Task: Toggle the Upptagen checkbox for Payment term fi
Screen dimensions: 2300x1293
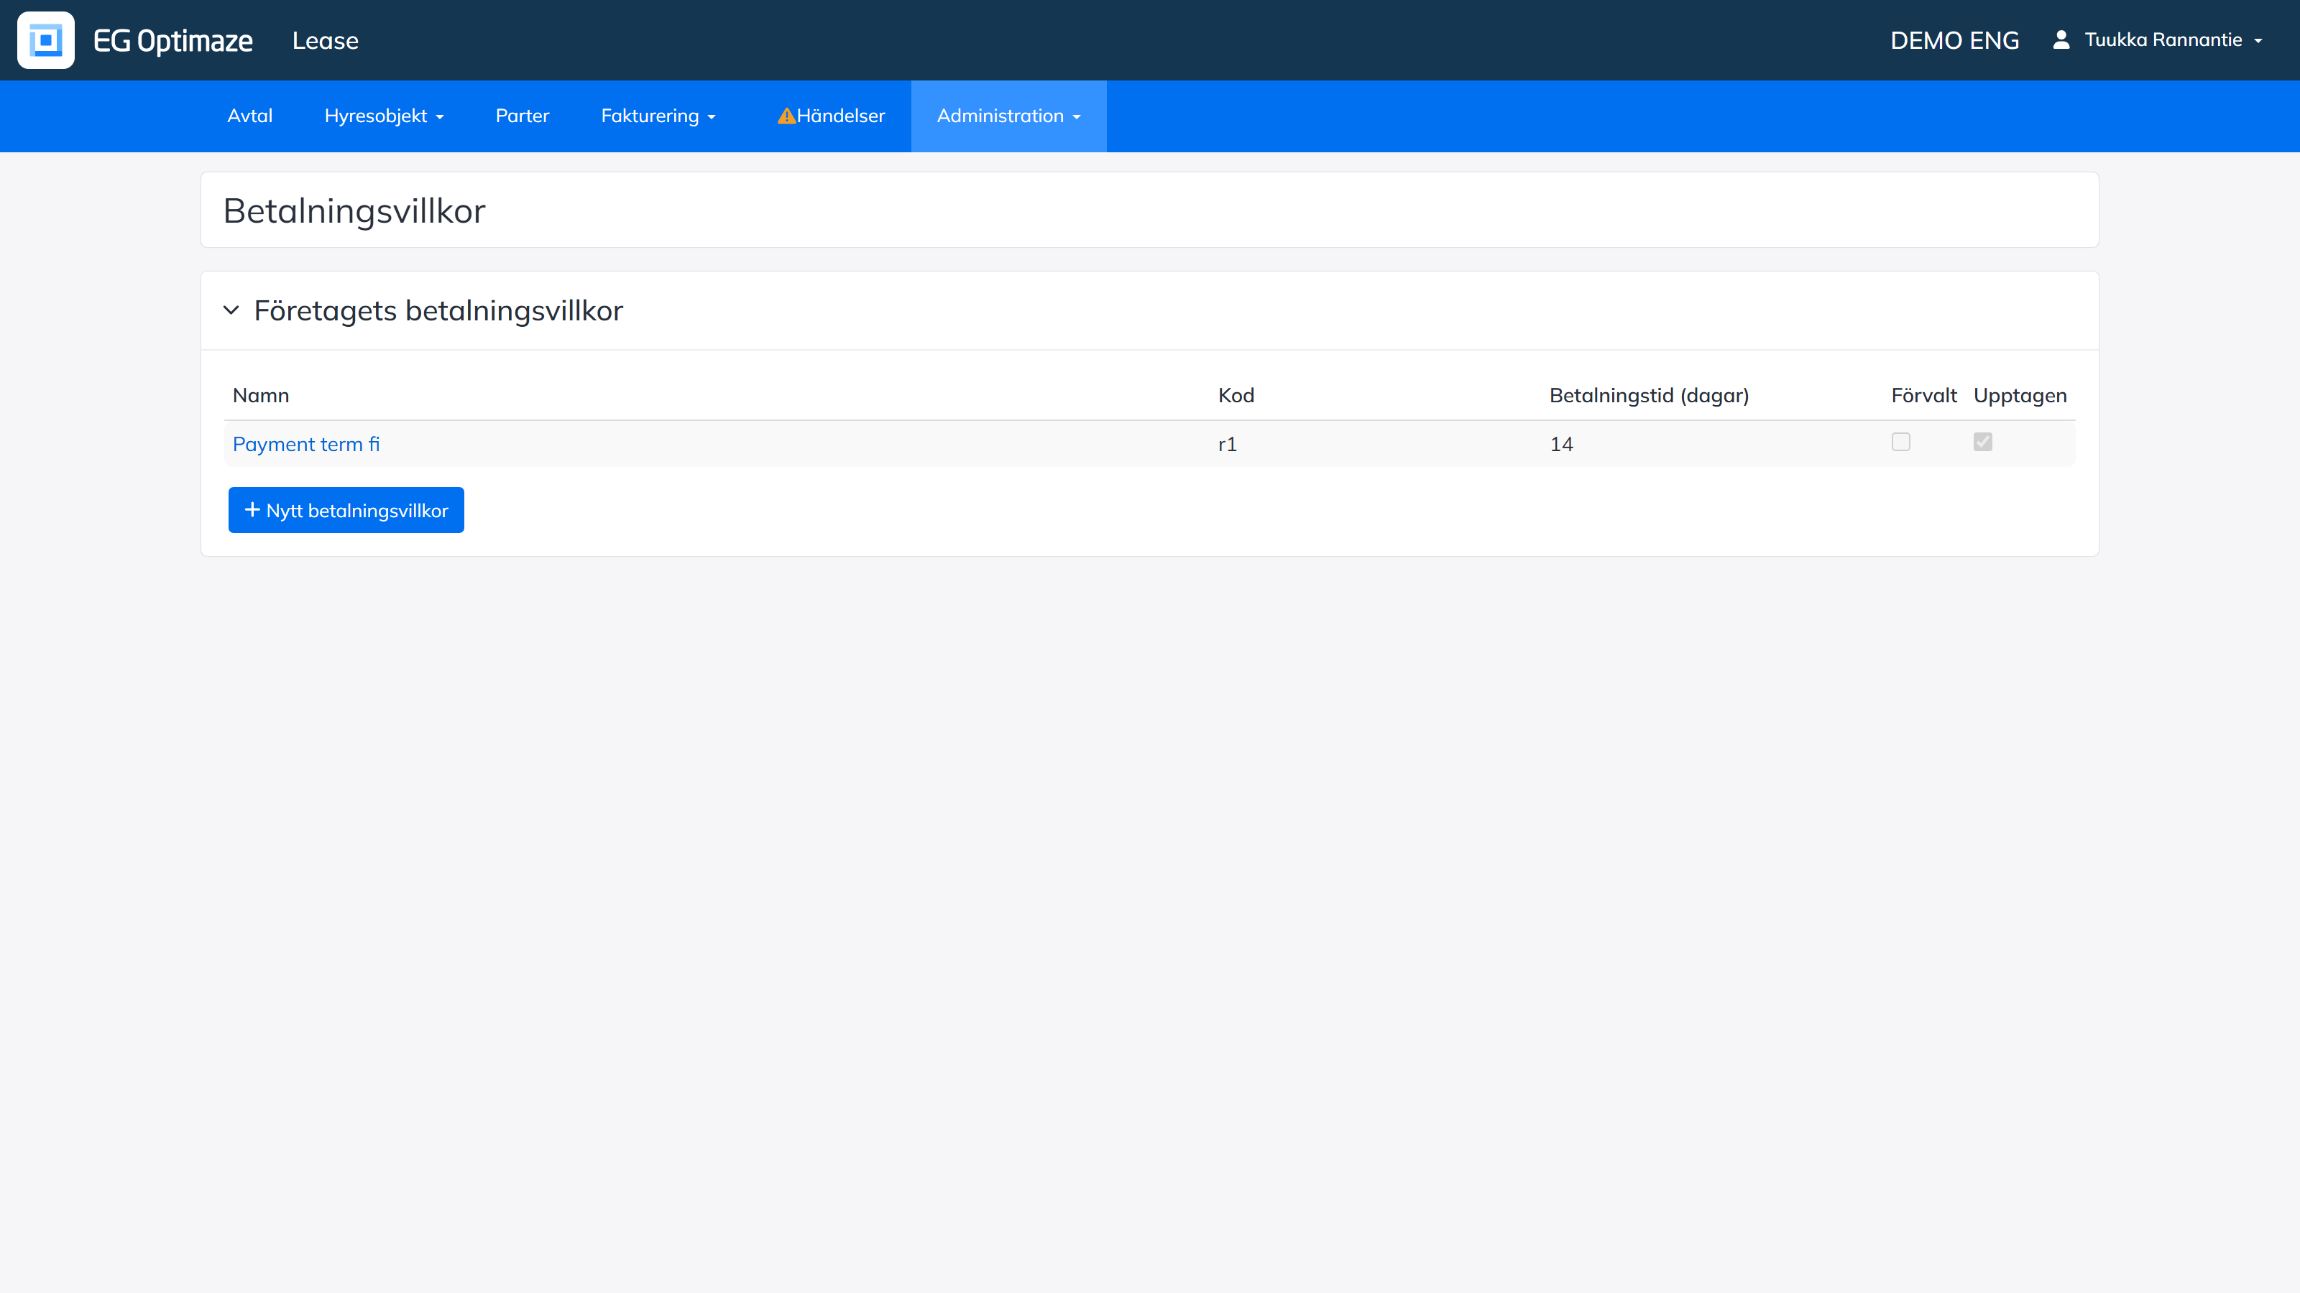Action: pos(1983,442)
